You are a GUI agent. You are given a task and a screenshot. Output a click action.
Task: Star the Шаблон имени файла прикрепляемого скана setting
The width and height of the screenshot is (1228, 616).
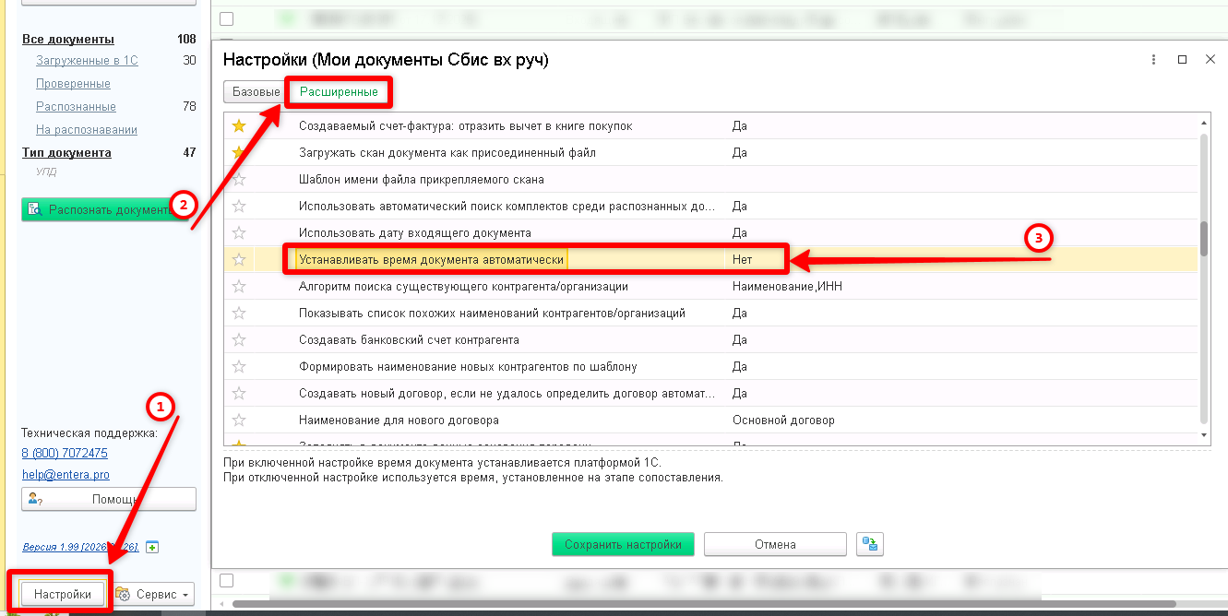[239, 179]
